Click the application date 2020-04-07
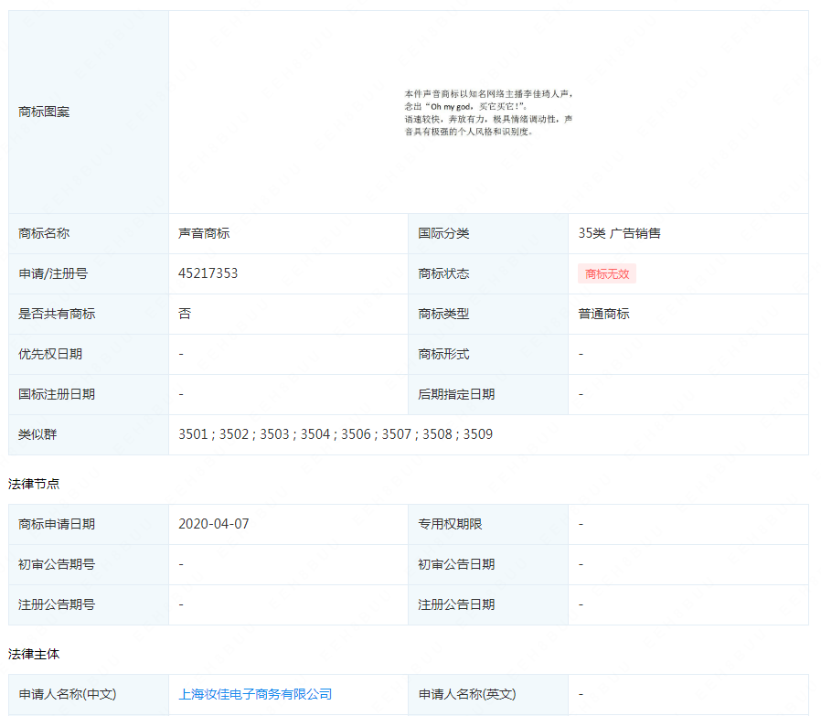The width and height of the screenshot is (821, 716). click(x=214, y=524)
